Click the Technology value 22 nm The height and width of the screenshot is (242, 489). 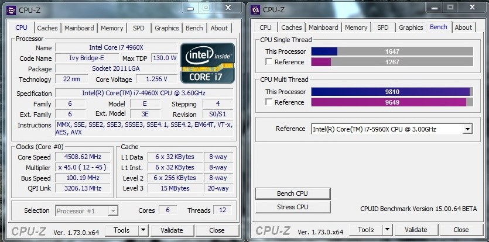point(71,79)
